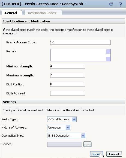Click inside the Remark text area
Image resolution: width=126 pixels, height=158 pixels.
coord(78,55)
